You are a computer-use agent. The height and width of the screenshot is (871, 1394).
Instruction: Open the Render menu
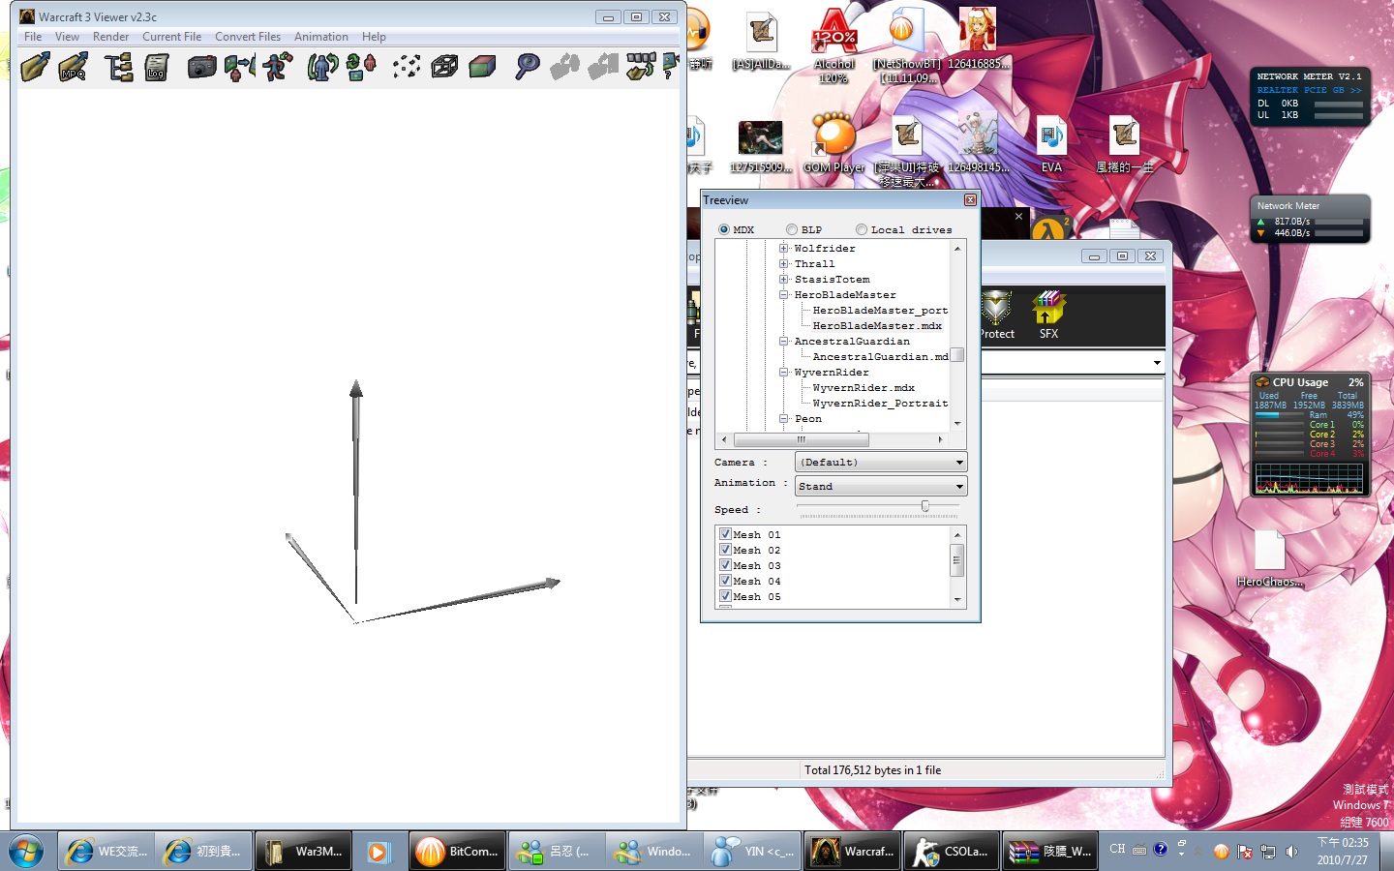[110, 37]
